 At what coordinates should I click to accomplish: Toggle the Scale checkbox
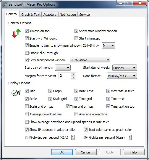(x=27, y=99)
